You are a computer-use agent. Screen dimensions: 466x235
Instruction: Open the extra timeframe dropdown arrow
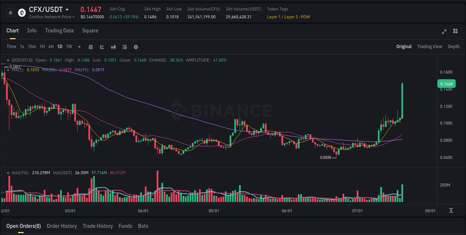click(x=79, y=47)
